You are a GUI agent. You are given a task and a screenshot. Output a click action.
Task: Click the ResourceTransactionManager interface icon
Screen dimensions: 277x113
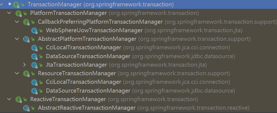[x=26, y=74]
